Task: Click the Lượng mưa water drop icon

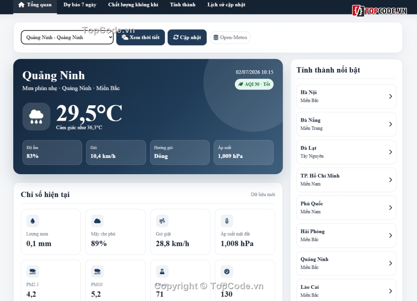Action: click(x=33, y=221)
